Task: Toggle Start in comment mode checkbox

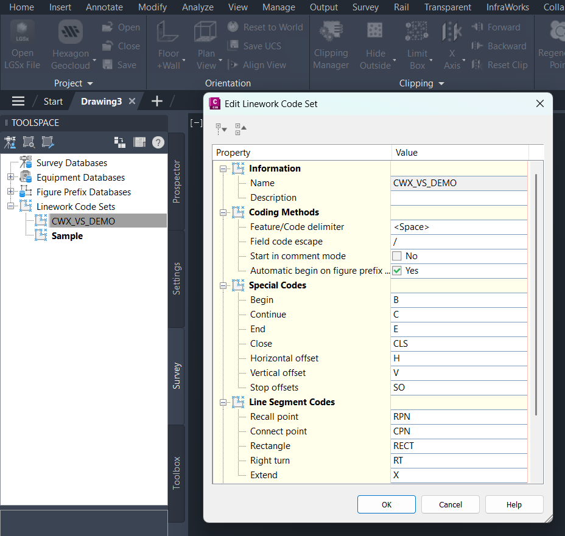Action: pyautogui.click(x=397, y=256)
